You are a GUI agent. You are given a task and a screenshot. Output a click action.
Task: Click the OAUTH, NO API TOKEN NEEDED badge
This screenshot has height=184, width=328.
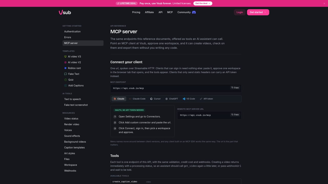129,110
